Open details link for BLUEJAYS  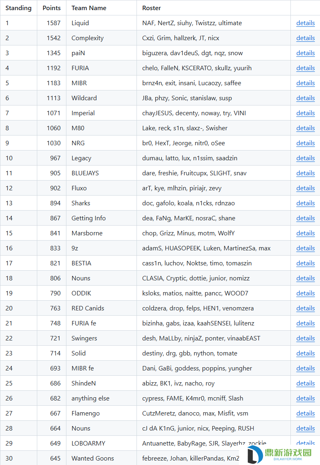point(305,173)
